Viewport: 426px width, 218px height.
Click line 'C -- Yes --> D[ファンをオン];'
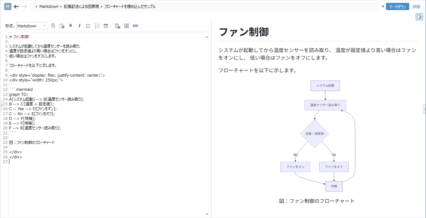point(33,109)
